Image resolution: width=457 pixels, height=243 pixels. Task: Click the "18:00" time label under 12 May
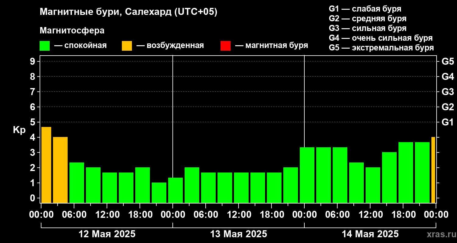click(x=140, y=215)
